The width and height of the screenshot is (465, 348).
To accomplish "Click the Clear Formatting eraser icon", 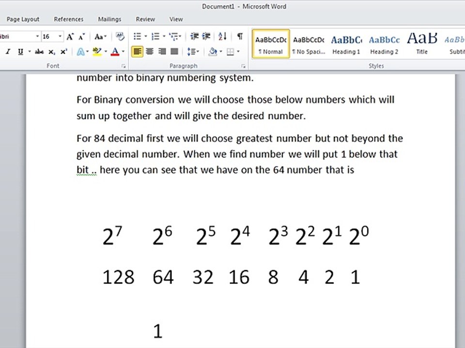I will (120, 37).
